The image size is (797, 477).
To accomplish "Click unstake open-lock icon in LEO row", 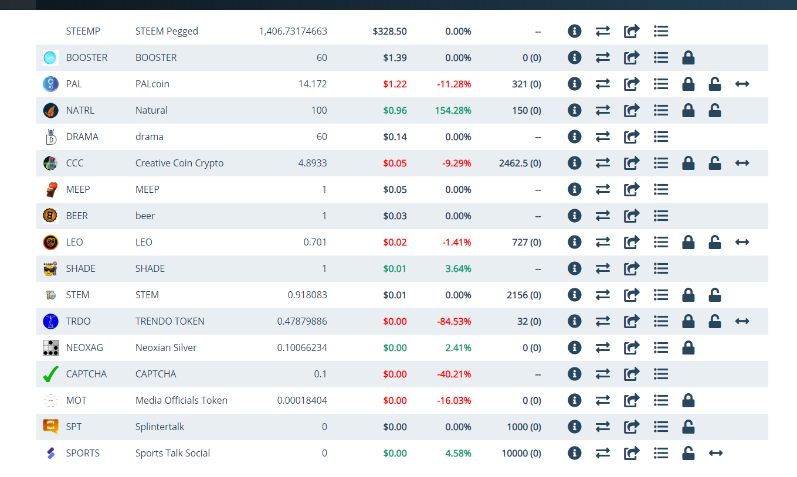I will (x=715, y=242).
